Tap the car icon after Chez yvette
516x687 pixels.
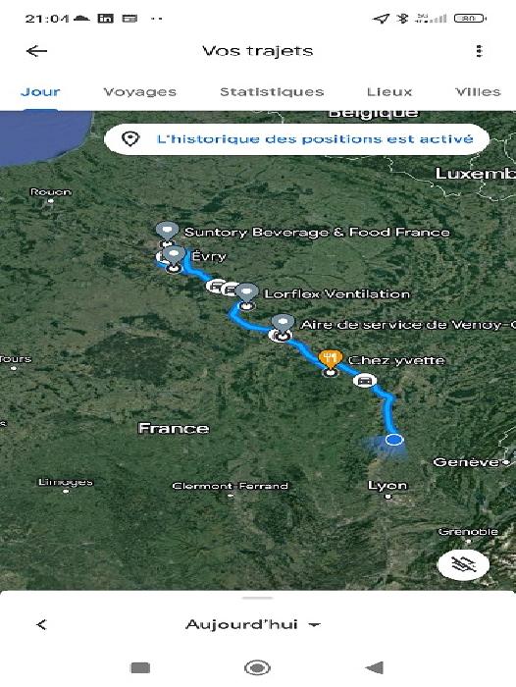[x=365, y=381]
